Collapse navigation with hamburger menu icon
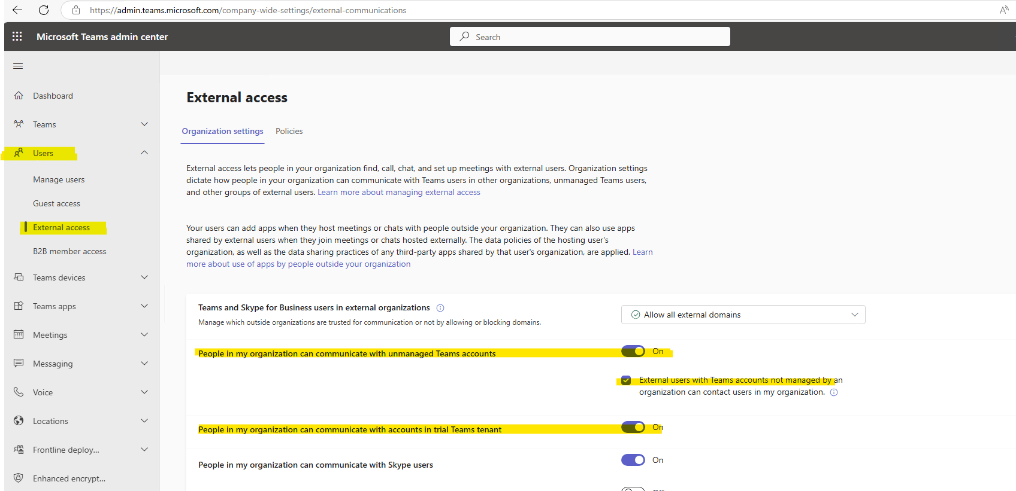 pos(18,66)
